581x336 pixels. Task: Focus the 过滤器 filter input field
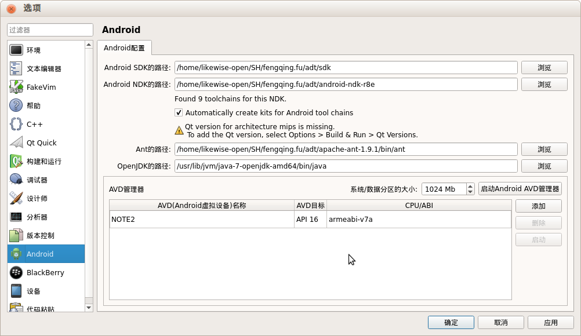coord(50,30)
